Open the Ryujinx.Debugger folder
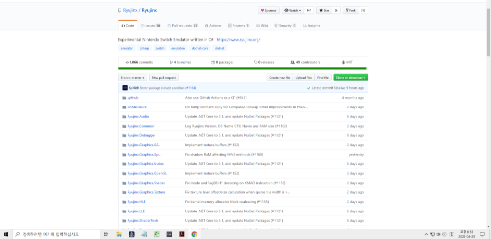 pos(141,135)
